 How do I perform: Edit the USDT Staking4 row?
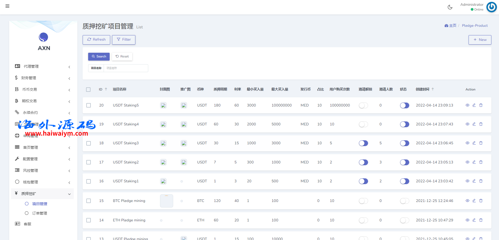coord(474,124)
